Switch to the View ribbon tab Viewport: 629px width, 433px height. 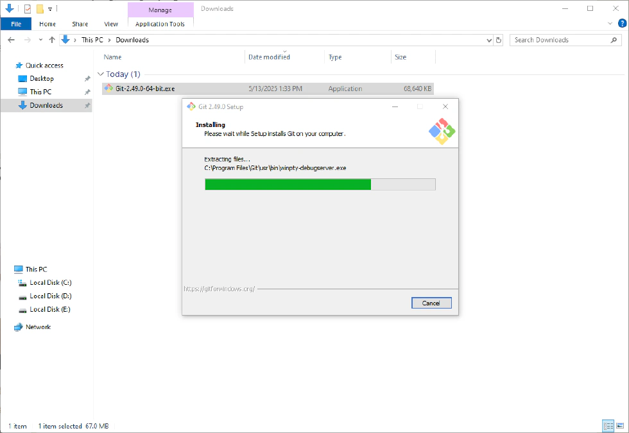[x=111, y=24]
